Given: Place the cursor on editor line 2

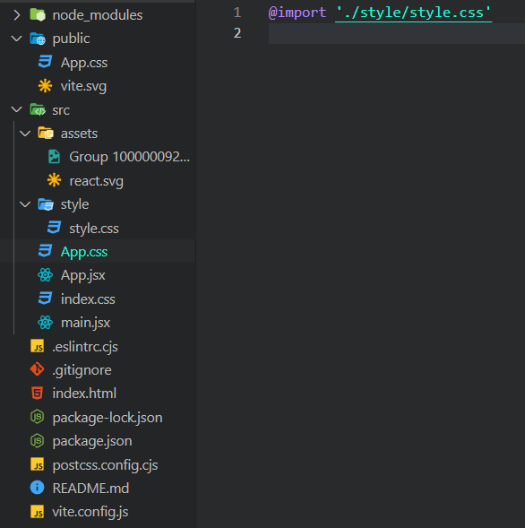Looking at the screenshot, I should [397, 33].
